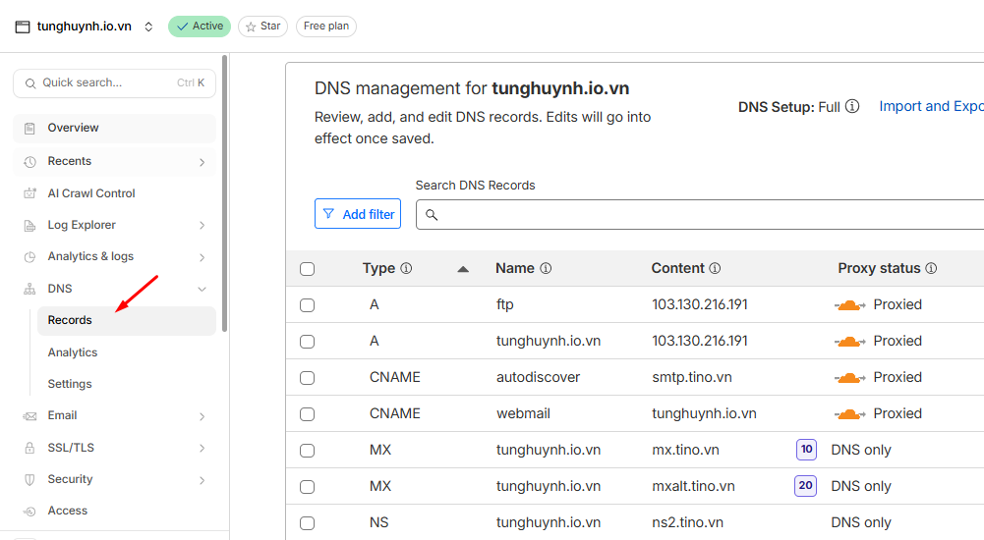Click priority badge 20 on mxalt.tino.vn
984x540 pixels.
tap(805, 485)
